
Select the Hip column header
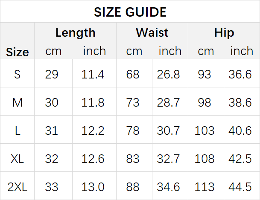(224, 33)
